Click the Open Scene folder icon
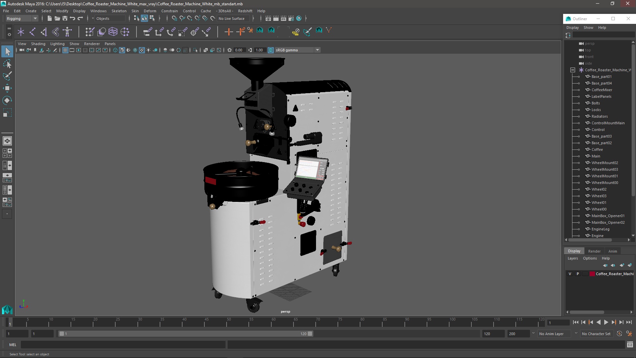The image size is (636, 358). (57, 19)
